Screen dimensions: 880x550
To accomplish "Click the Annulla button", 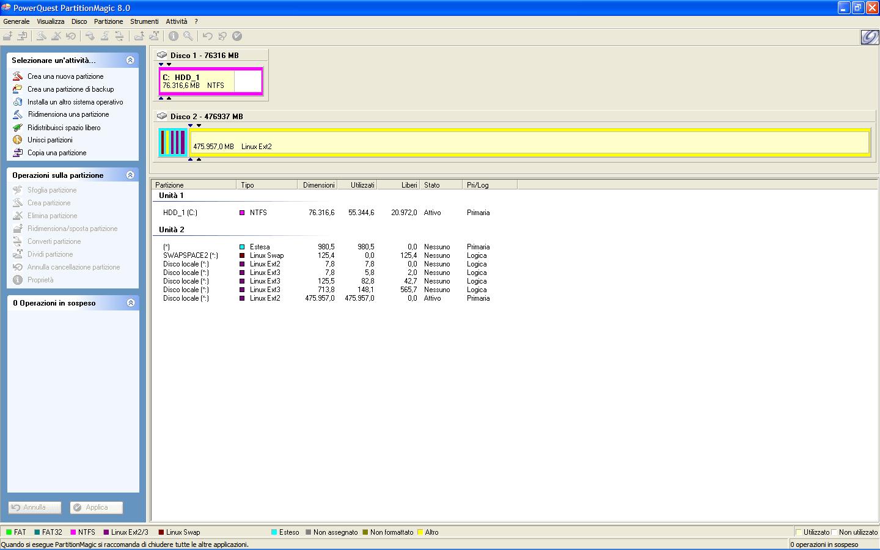I will pyautogui.click(x=35, y=507).
